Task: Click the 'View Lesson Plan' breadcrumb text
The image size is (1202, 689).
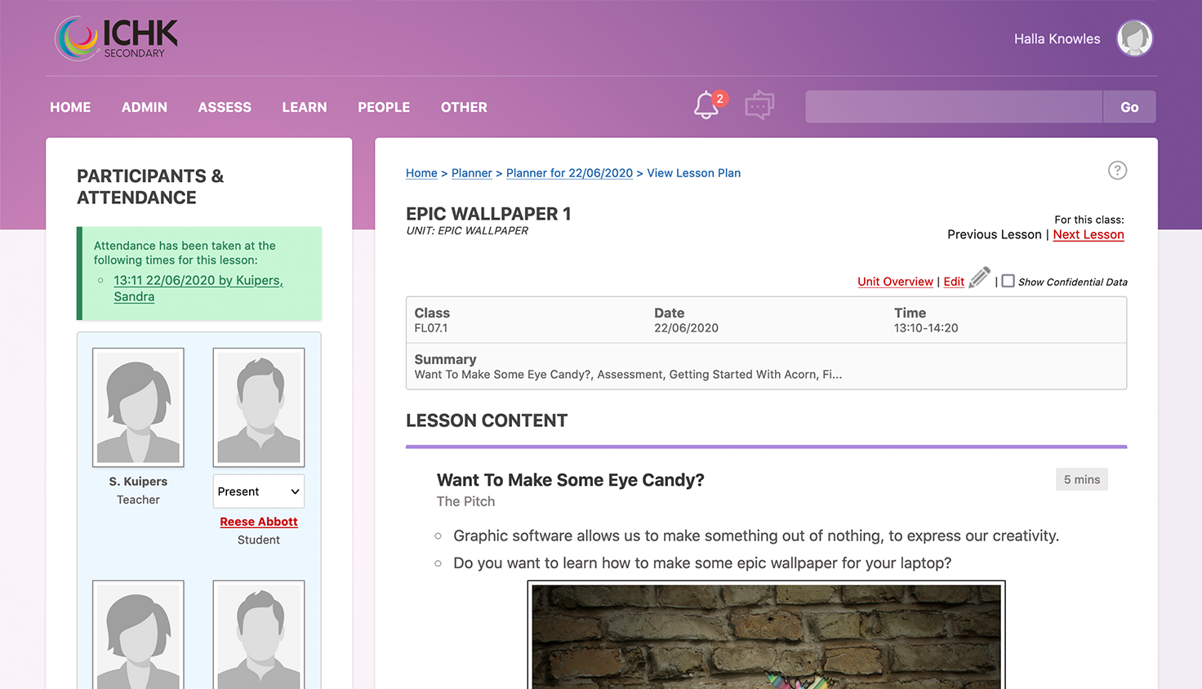Action: tap(694, 173)
